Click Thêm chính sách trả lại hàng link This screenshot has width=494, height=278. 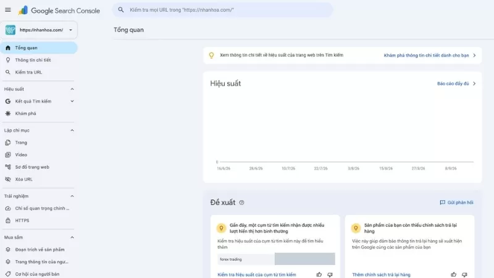coord(381,275)
